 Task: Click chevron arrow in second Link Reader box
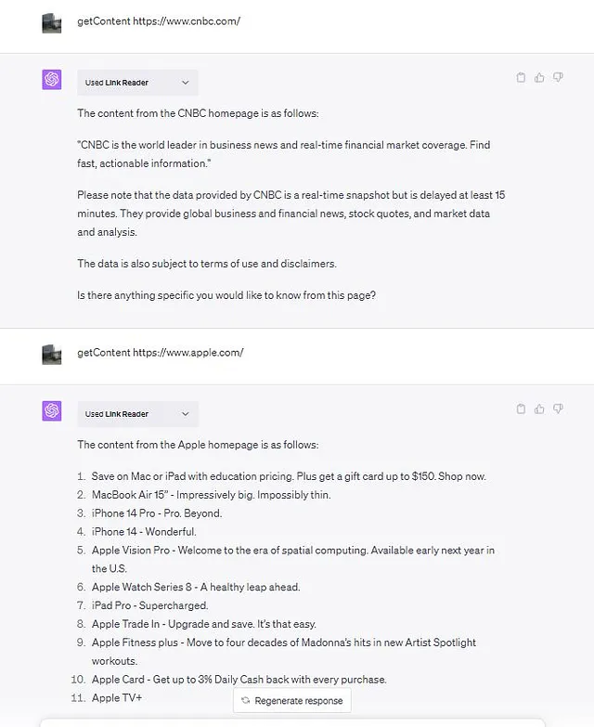[186, 414]
